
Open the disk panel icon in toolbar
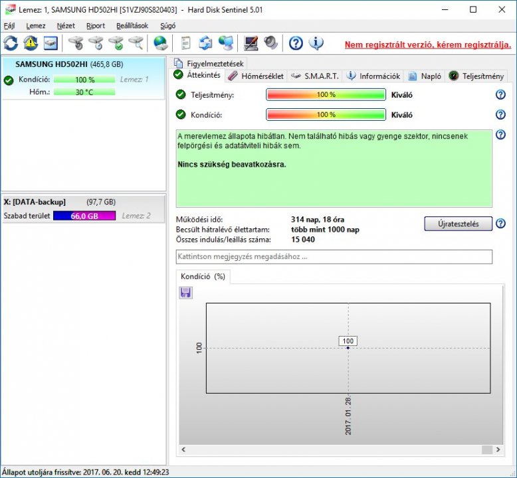(x=51, y=43)
